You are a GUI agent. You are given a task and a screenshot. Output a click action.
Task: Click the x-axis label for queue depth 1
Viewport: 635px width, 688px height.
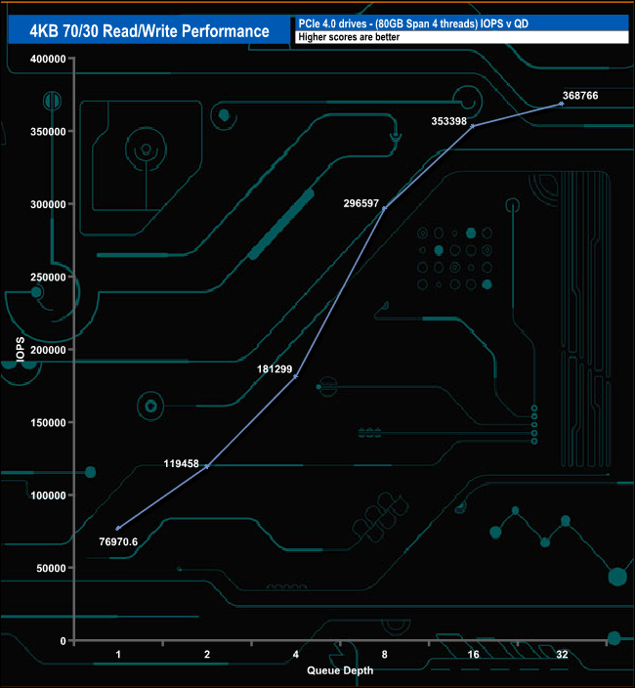pyautogui.click(x=118, y=655)
